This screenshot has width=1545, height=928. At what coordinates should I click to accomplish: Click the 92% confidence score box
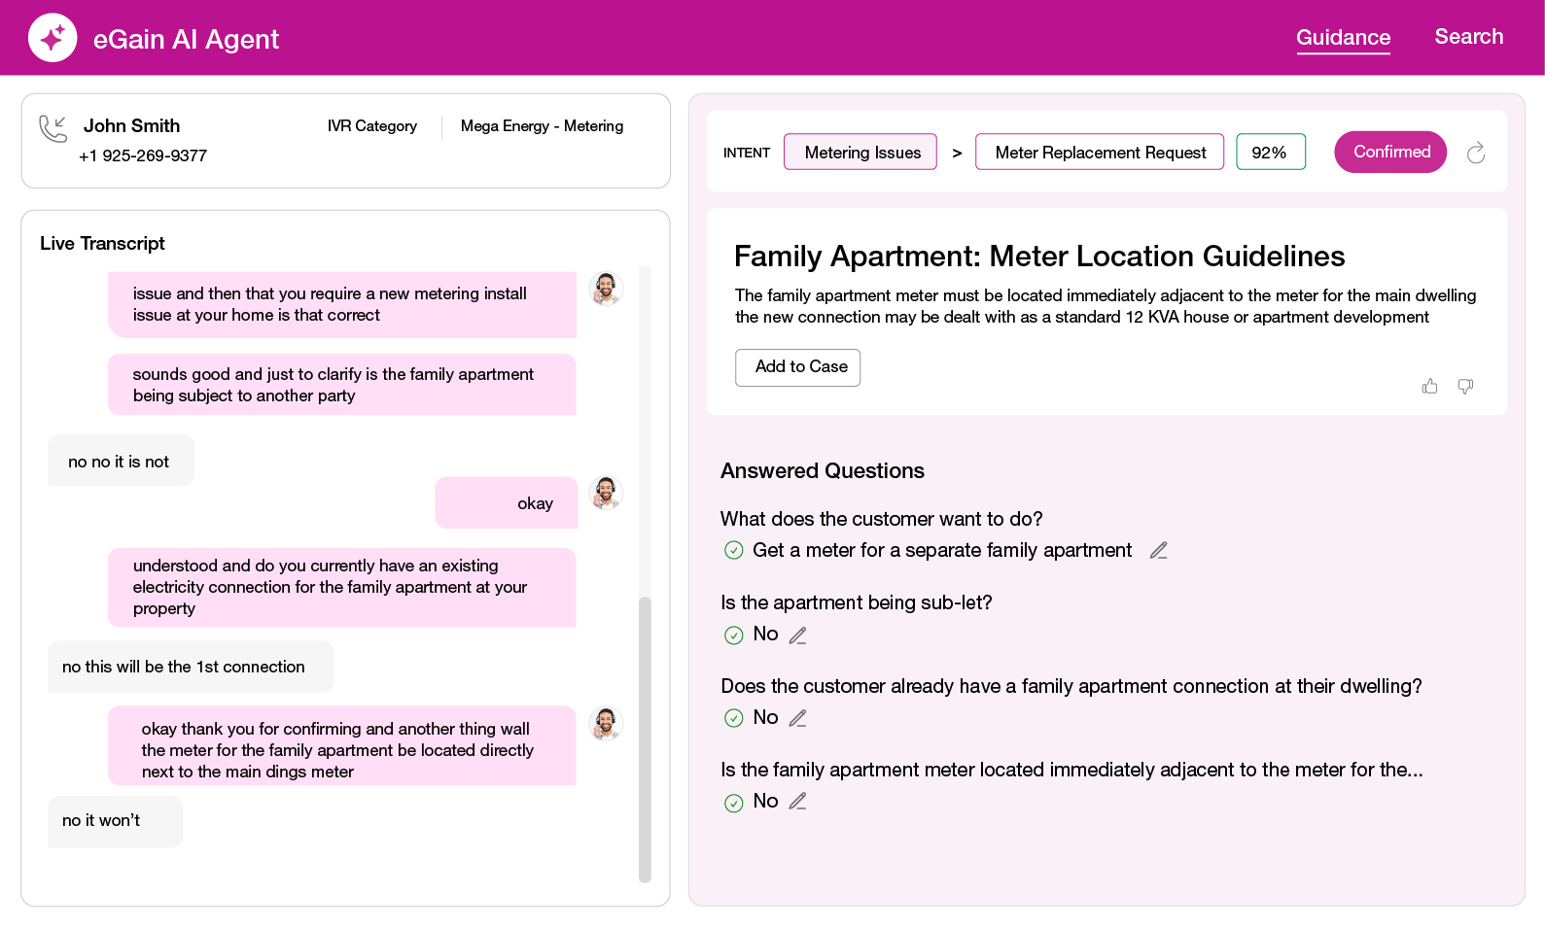1270,153
